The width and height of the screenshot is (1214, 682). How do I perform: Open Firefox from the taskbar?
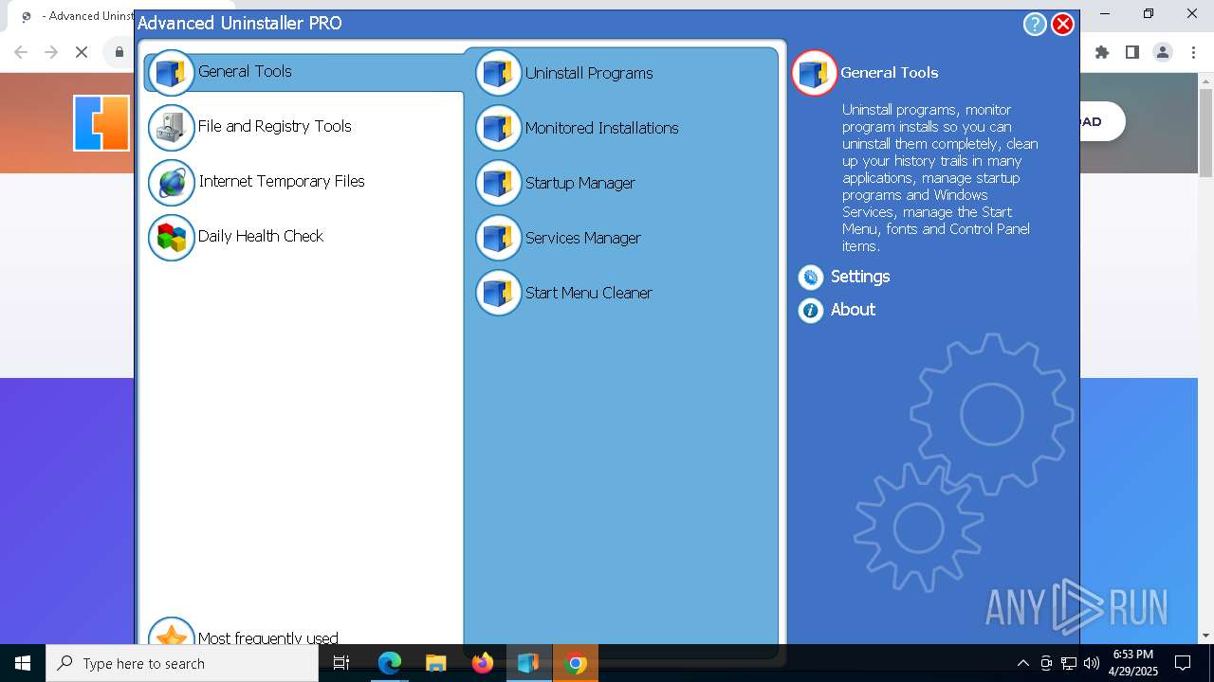coord(483,663)
